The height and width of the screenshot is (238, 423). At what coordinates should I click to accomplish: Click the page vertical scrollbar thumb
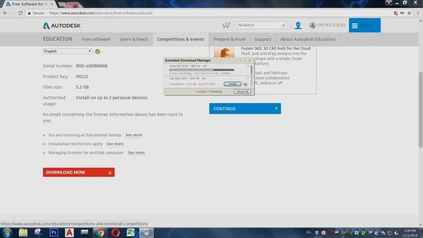420,110
